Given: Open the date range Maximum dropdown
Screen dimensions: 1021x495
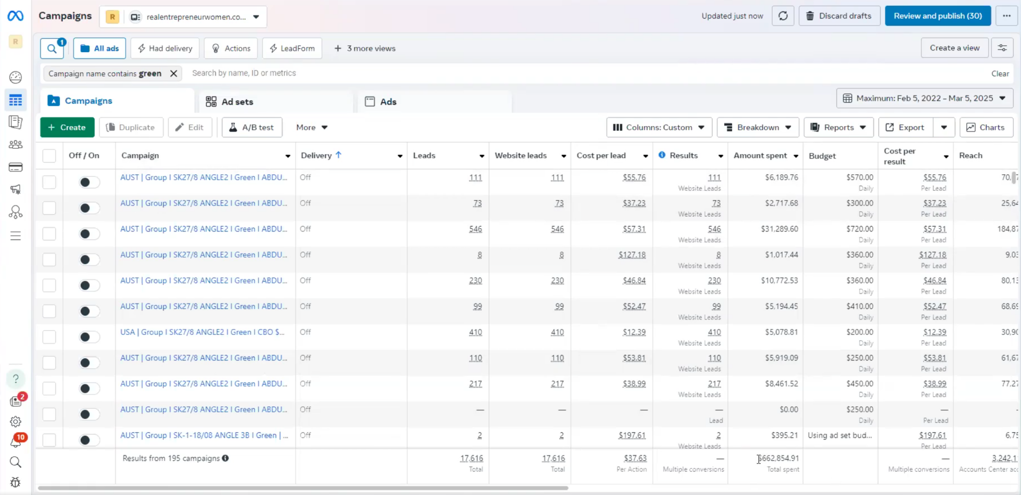Looking at the screenshot, I should 925,98.
